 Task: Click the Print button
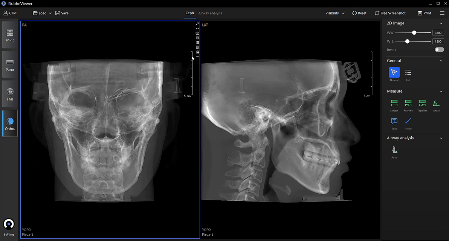tap(425, 13)
